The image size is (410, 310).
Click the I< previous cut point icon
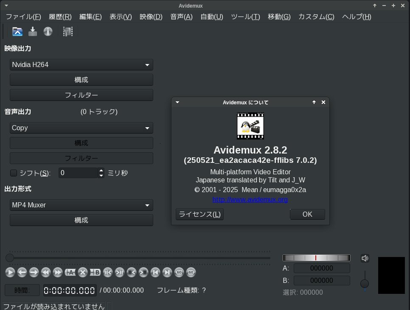tap(108, 272)
